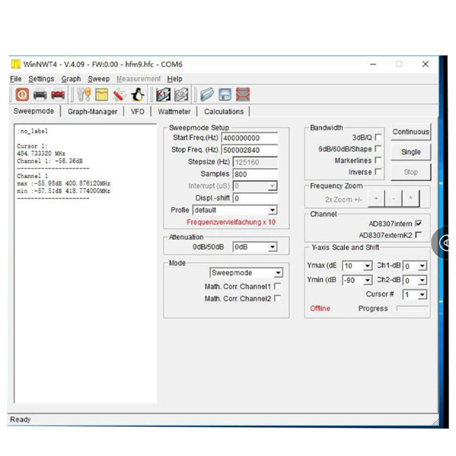Toggle the Markerlines checkbox
The image size is (456, 456).
tap(378, 161)
